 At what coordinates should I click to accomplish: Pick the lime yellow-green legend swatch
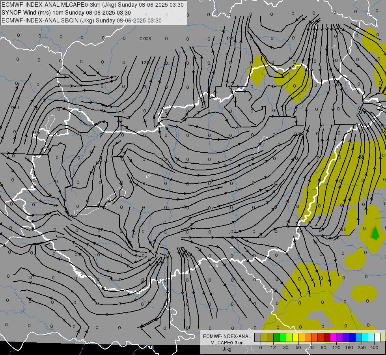(289, 337)
